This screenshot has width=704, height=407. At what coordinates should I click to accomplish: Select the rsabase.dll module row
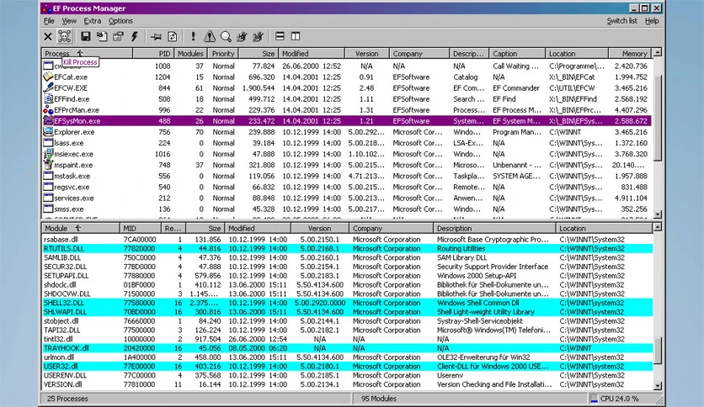347,240
